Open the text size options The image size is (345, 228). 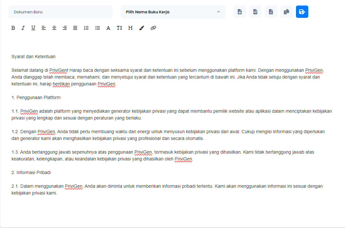pyautogui.click(x=119, y=28)
